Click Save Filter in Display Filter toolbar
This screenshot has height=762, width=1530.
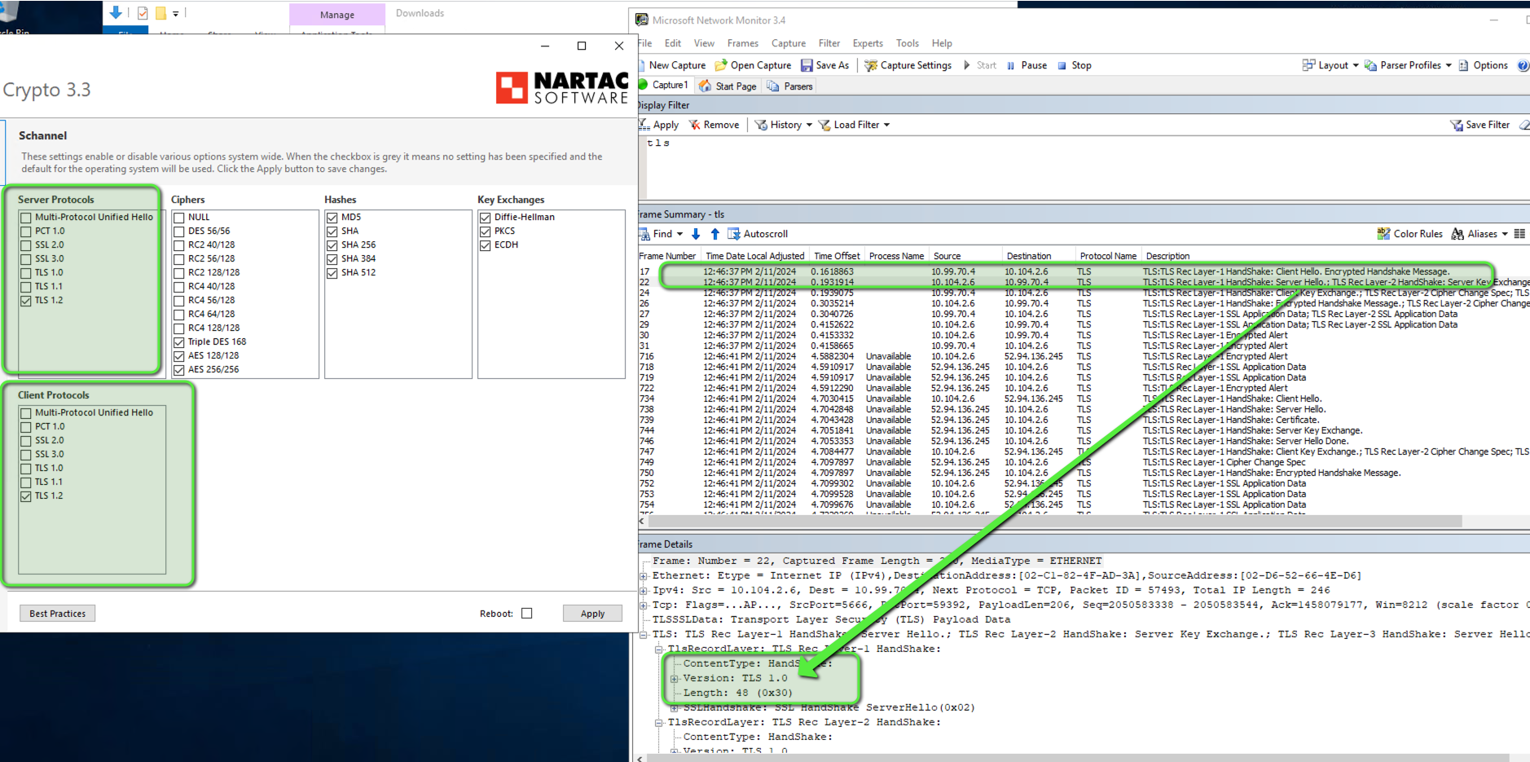coord(1479,125)
